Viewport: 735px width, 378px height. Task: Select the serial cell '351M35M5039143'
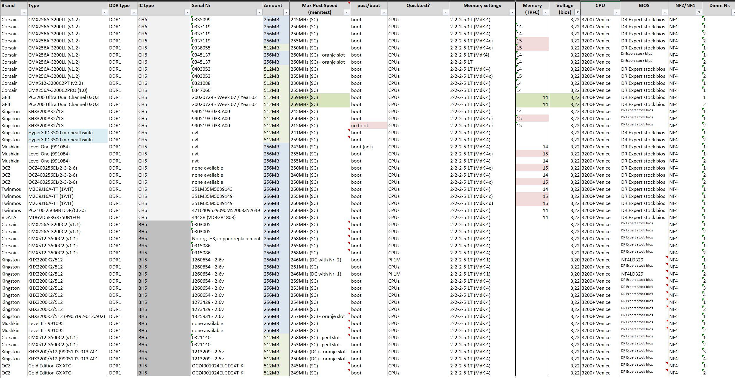tap(227, 189)
